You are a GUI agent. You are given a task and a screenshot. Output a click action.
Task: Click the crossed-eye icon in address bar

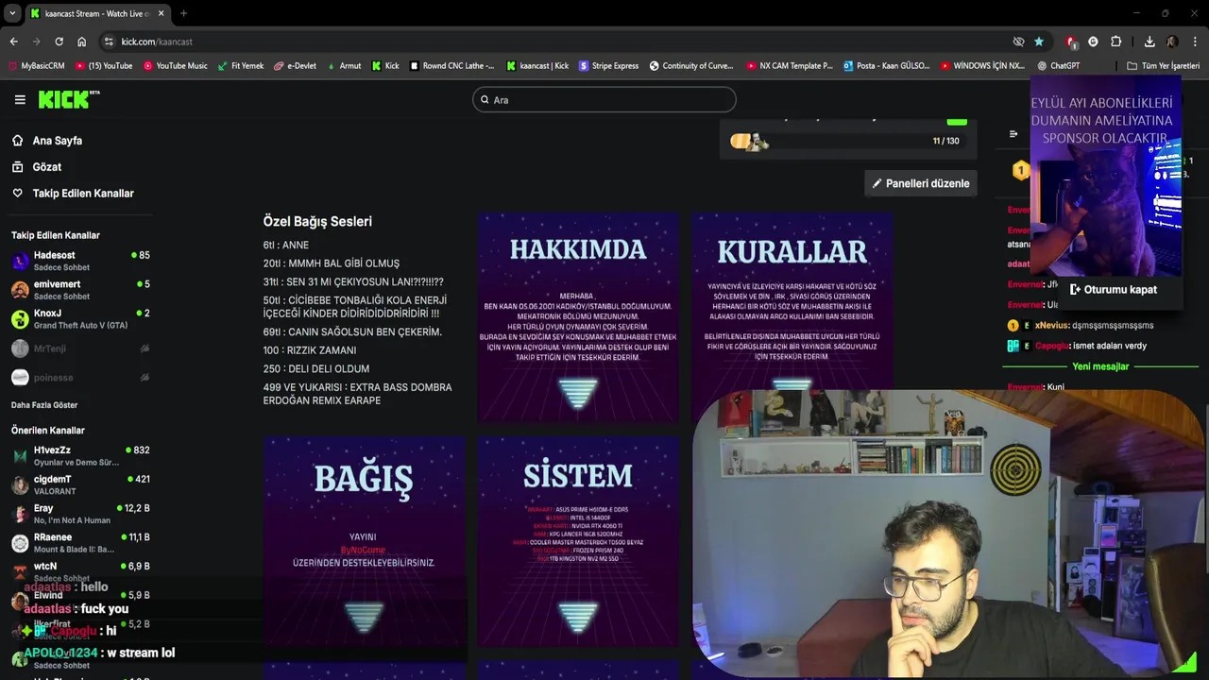[x=1018, y=42]
